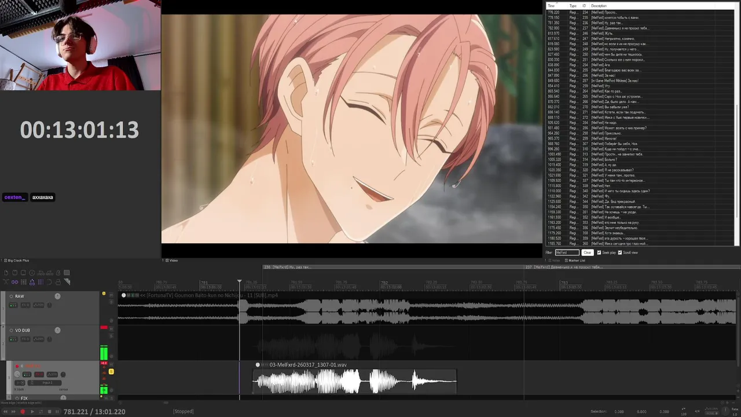Click the Save Project toolbar icon
This screenshot has height=417, width=741.
coord(23,273)
